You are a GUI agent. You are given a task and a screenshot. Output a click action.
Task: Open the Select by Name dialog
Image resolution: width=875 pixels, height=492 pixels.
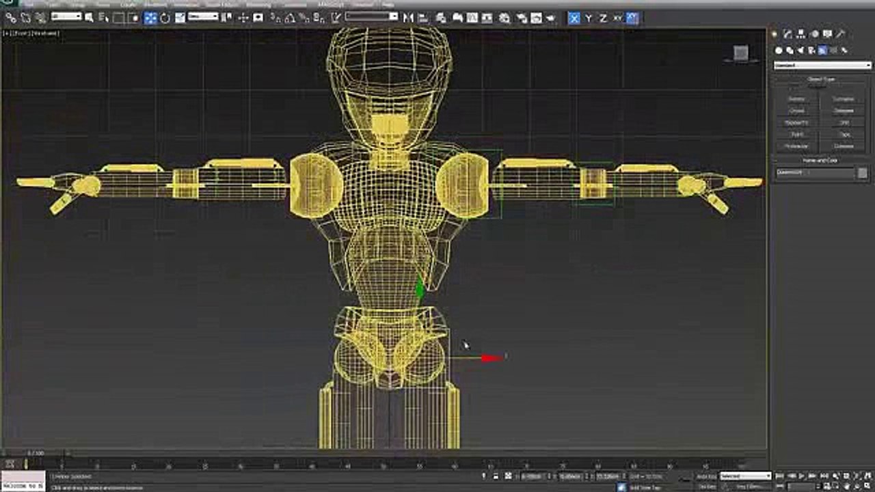[104, 18]
